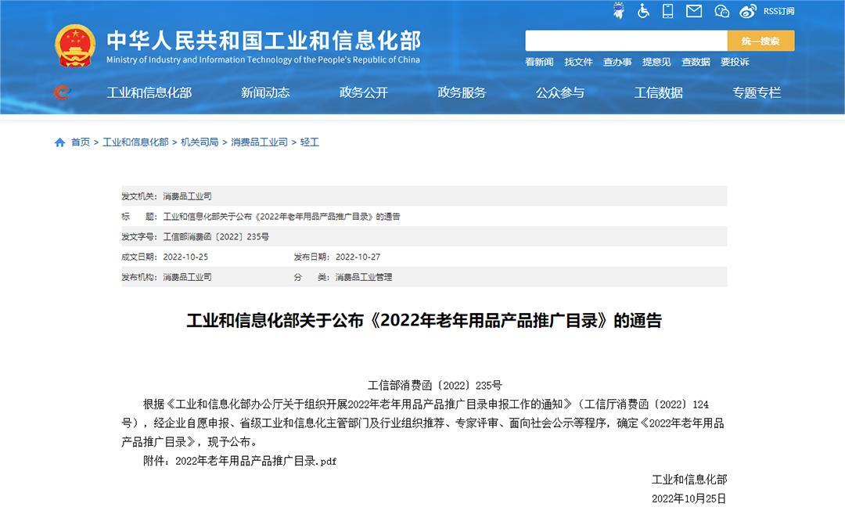
Task: Click the WeChat icon in header
Action: (x=721, y=11)
